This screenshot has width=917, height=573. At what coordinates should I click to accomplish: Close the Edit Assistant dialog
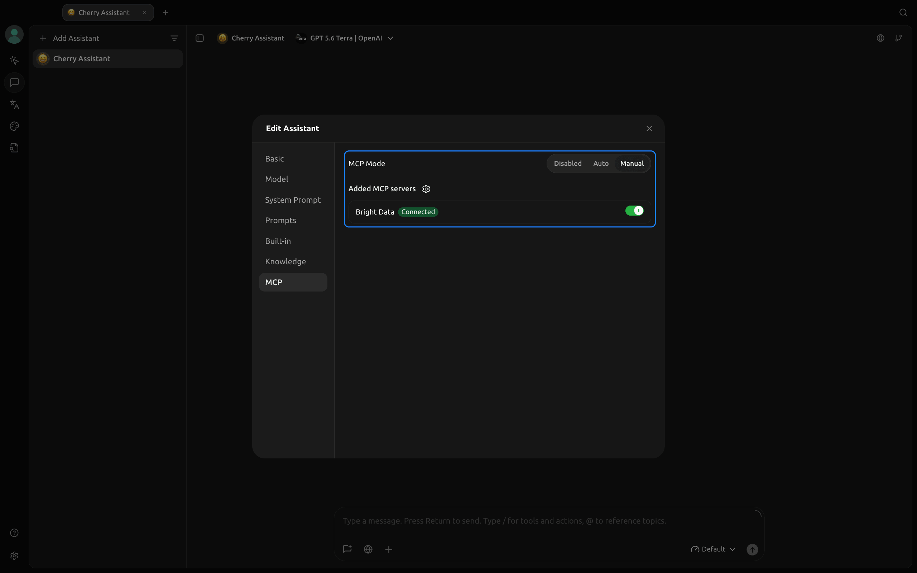[x=649, y=129]
